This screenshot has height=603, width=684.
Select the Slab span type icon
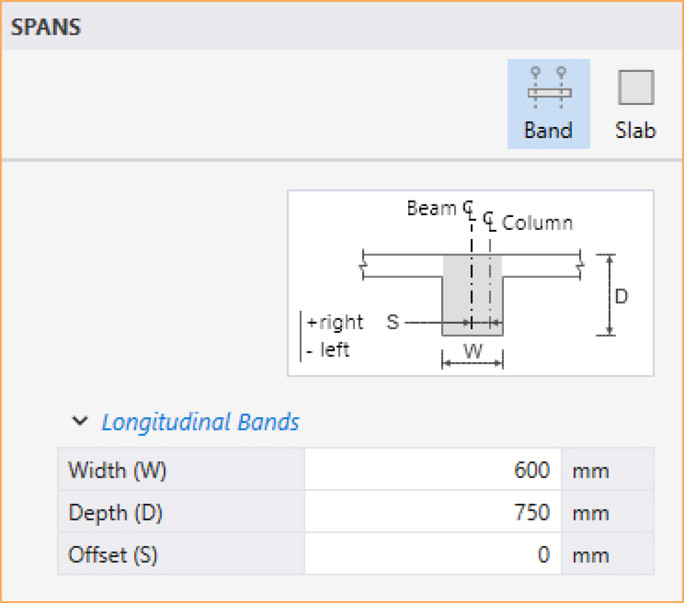click(x=635, y=87)
